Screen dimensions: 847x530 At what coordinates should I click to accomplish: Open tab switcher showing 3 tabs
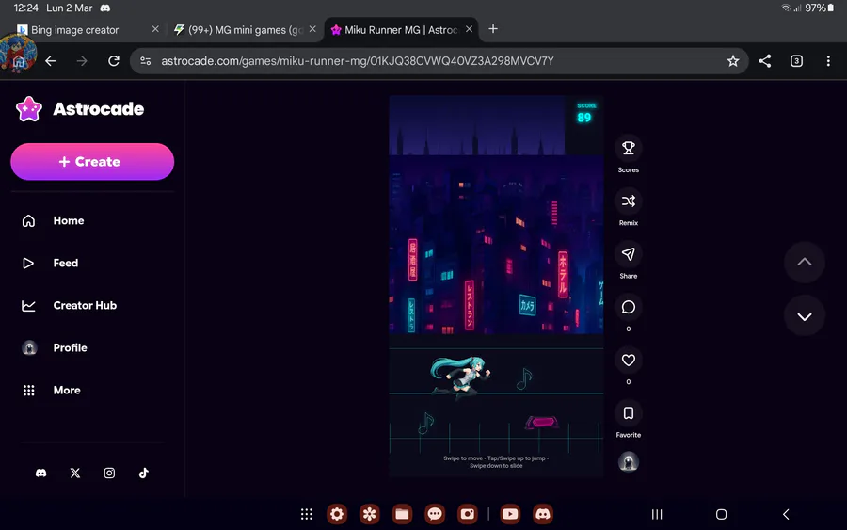tap(796, 61)
